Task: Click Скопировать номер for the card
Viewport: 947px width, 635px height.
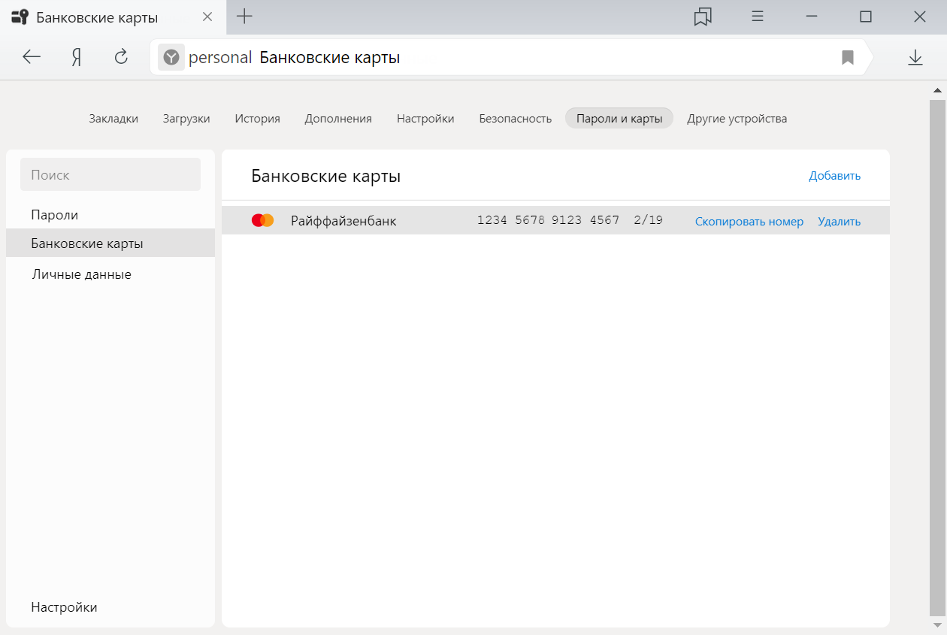Action: pos(749,221)
